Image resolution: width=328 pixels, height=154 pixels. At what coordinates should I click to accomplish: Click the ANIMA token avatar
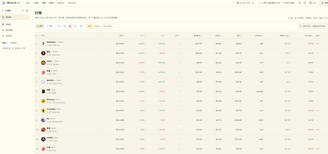[x=43, y=139]
